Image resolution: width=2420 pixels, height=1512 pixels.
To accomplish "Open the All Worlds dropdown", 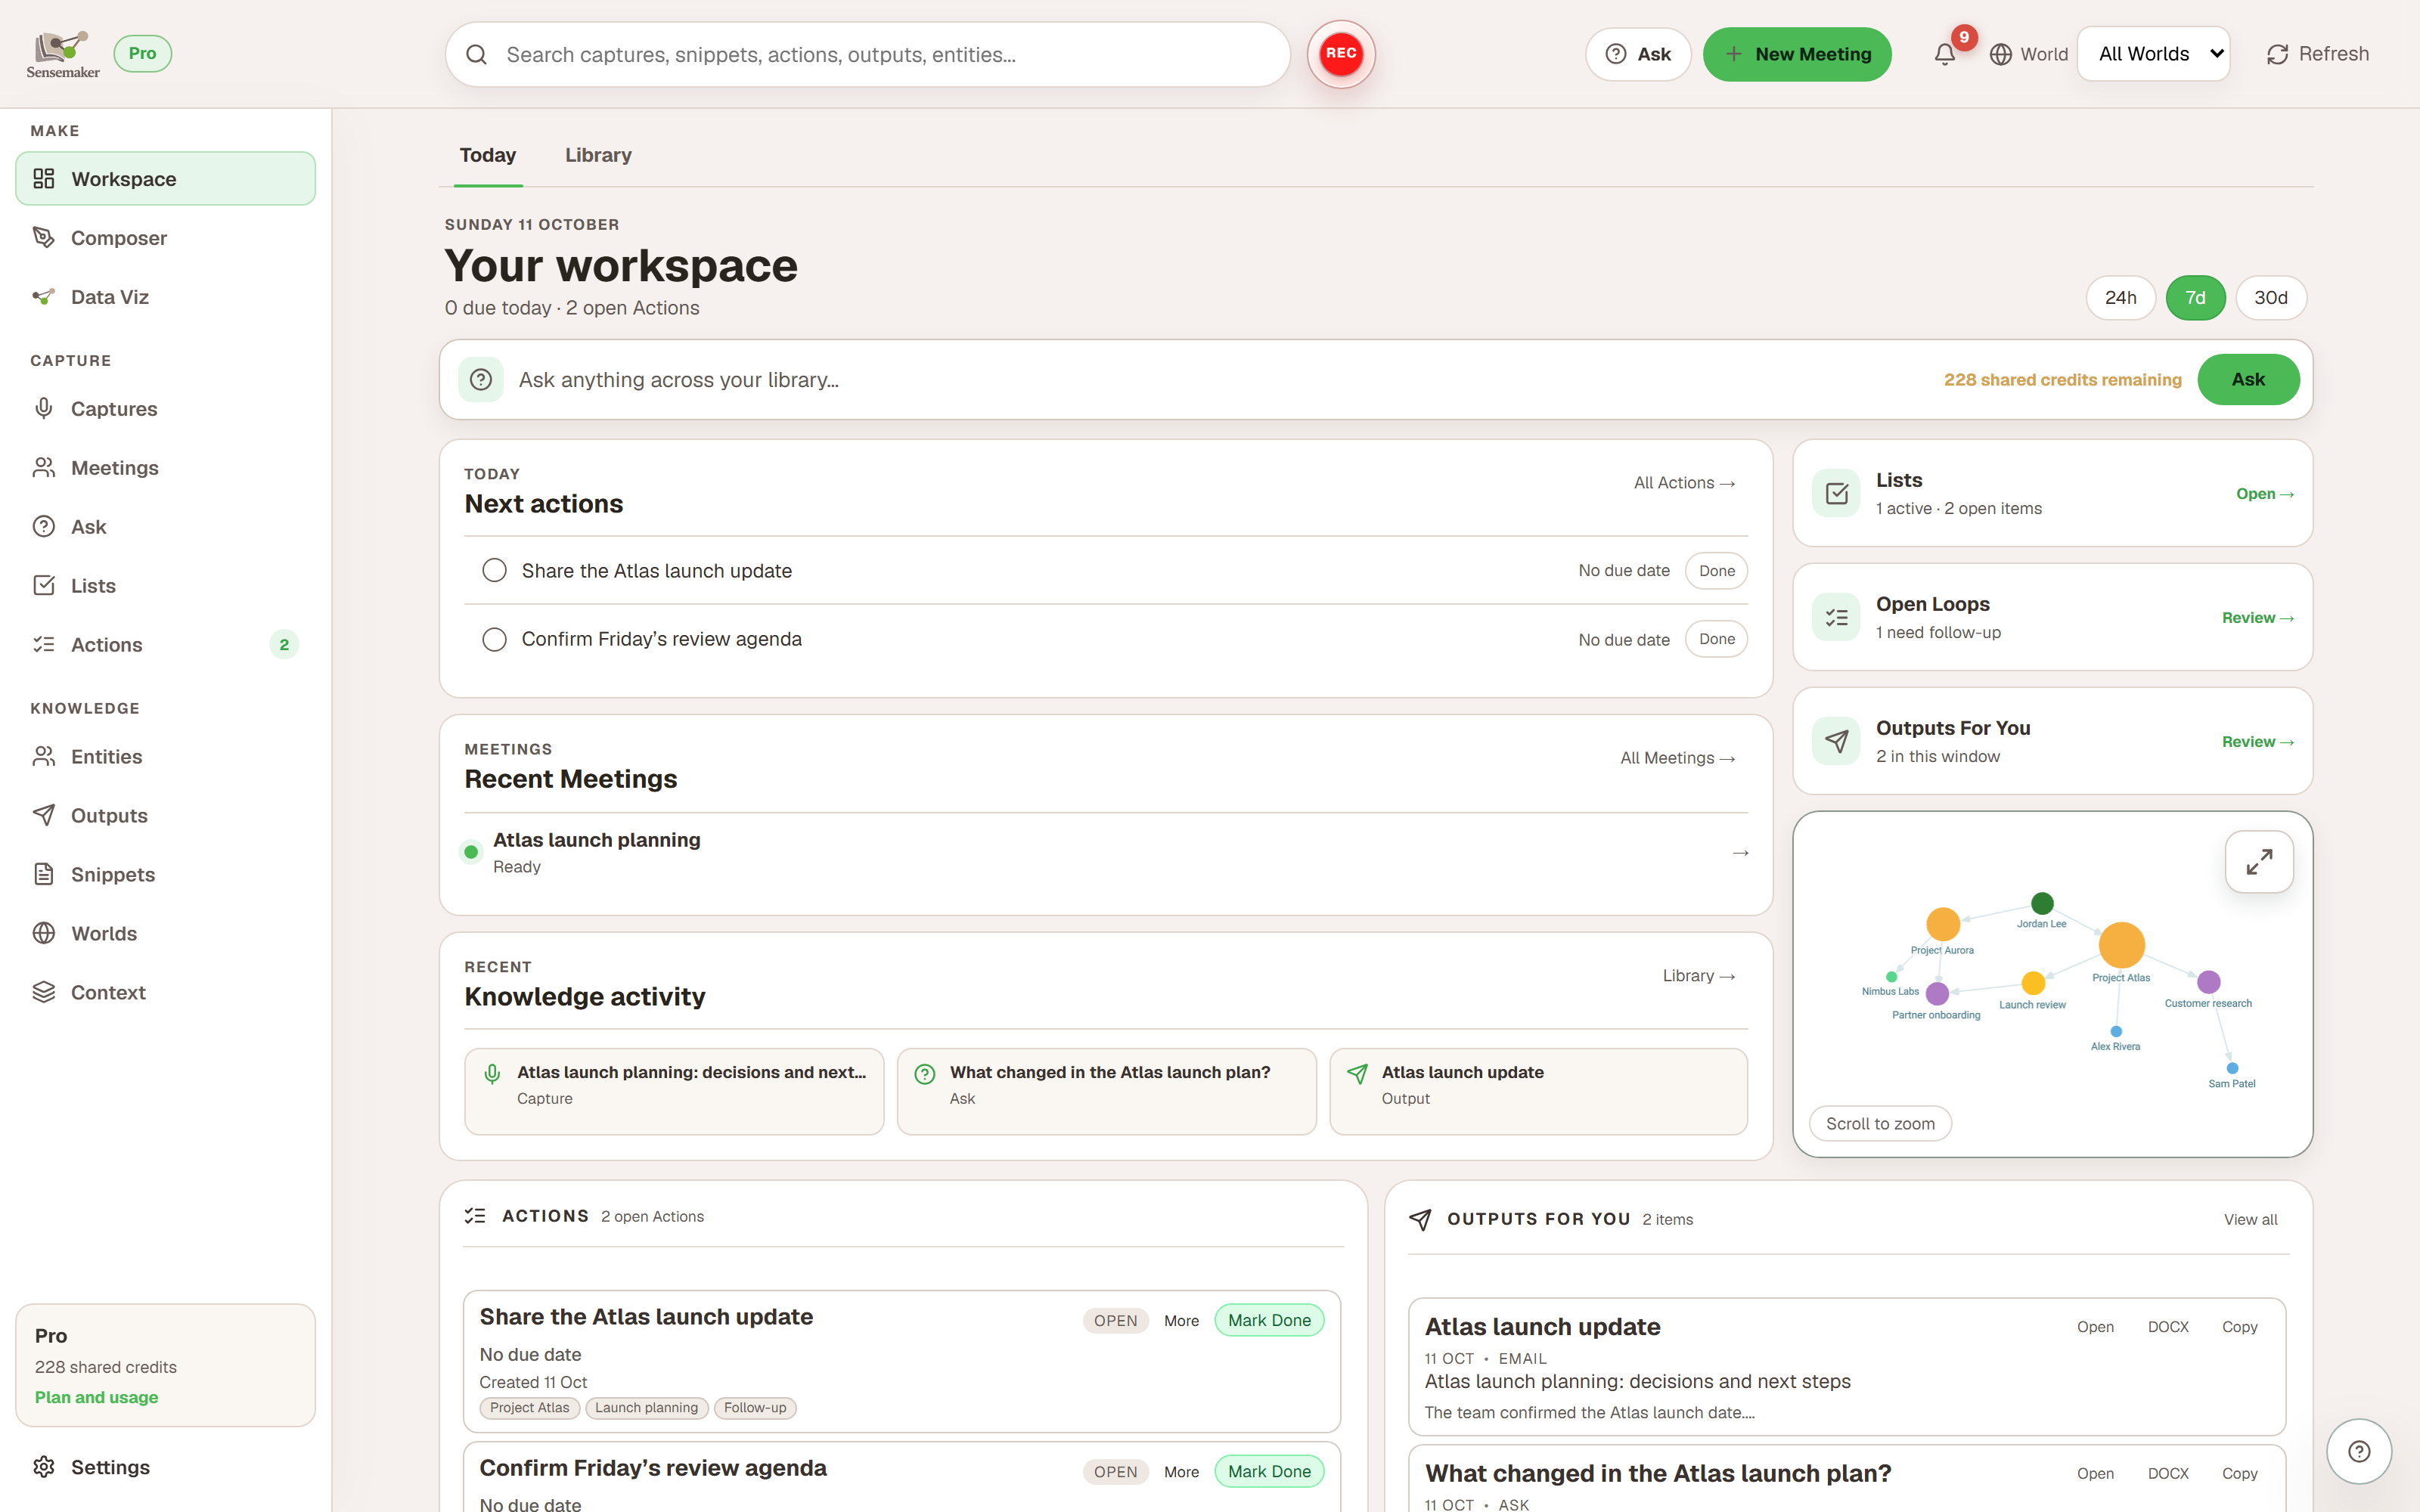I will [2153, 54].
